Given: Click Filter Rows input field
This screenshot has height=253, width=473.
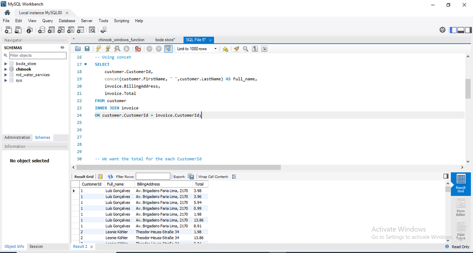Looking at the screenshot, I should 153,177.
